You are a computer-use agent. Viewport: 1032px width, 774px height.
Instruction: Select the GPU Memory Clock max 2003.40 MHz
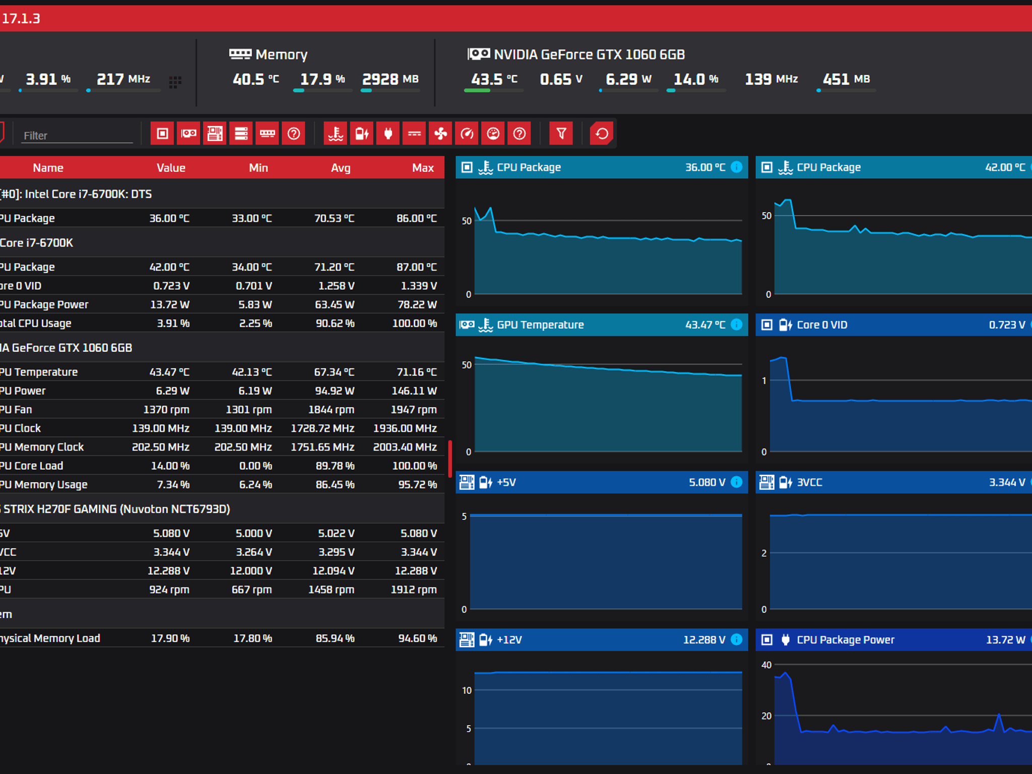[405, 447]
